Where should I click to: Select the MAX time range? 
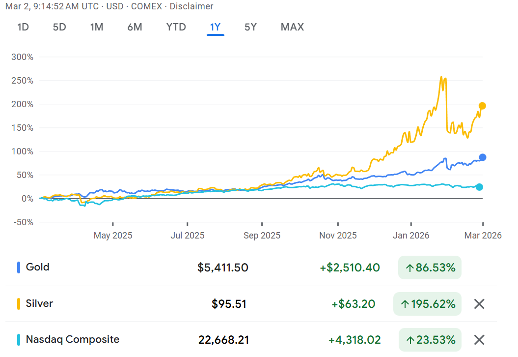point(292,27)
